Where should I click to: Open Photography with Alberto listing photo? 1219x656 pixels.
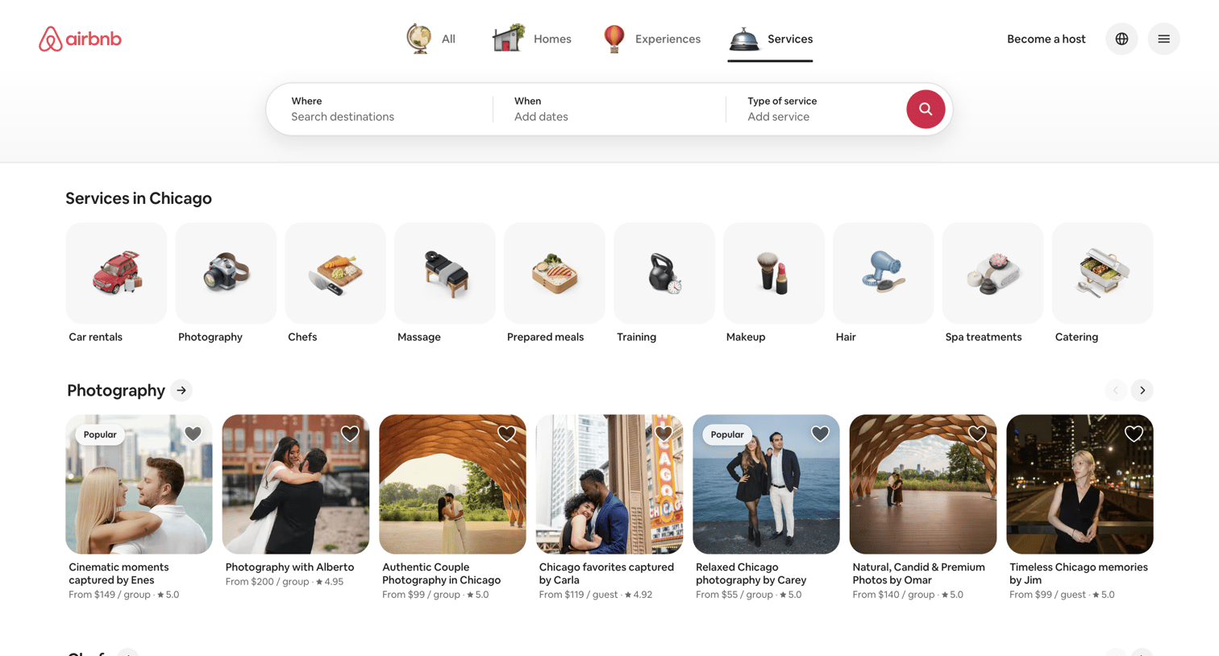point(296,484)
